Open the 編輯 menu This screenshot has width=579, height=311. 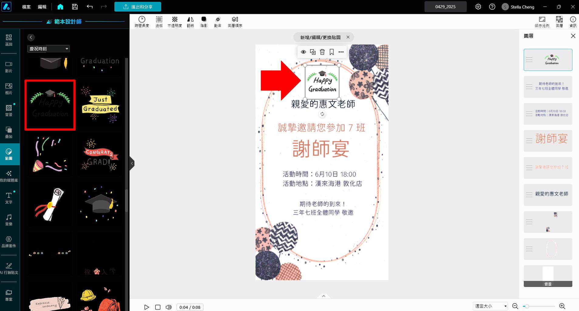pyautogui.click(x=42, y=6)
